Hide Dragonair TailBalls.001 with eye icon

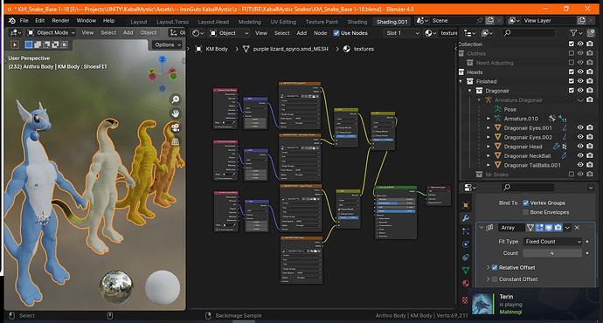(580, 165)
